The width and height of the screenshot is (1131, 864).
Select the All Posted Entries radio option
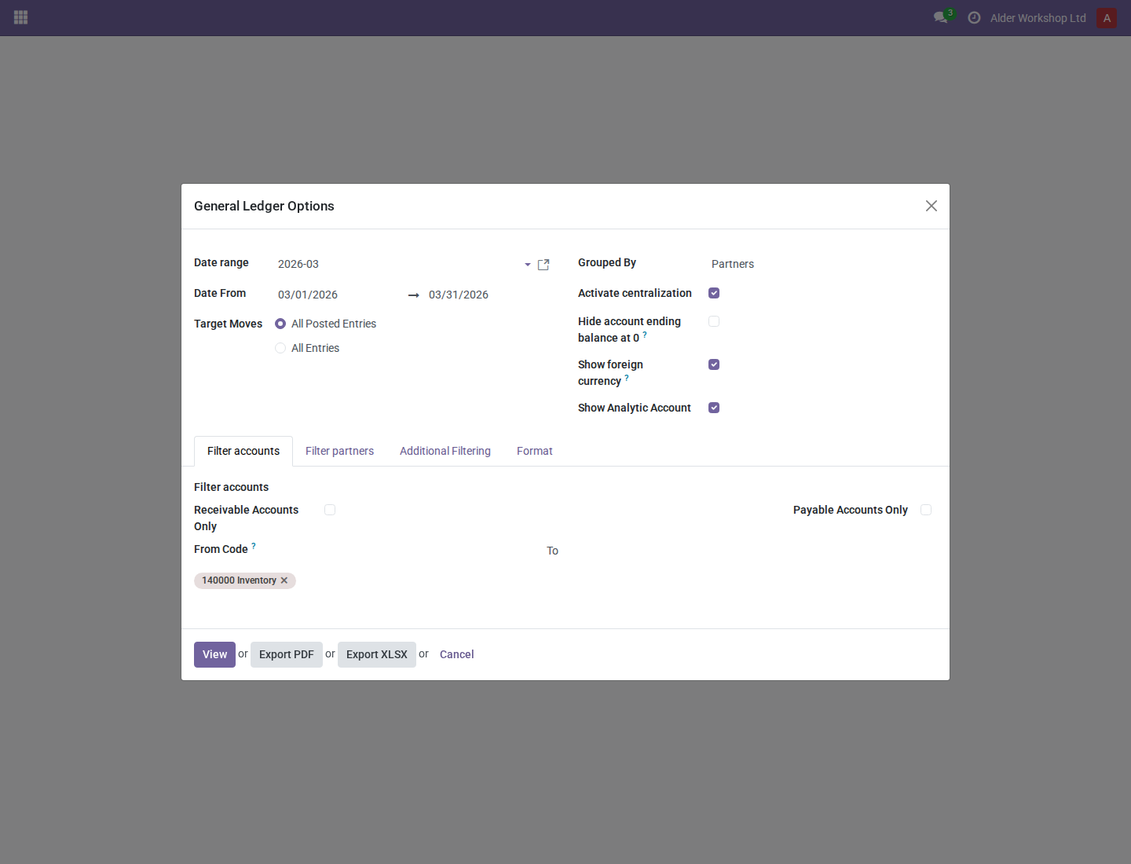(280, 324)
